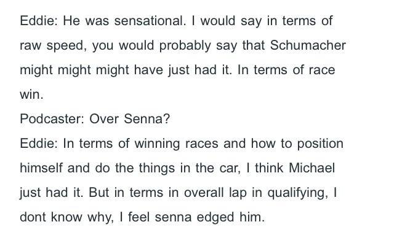This screenshot has width=394, height=238.
Task: Place cursor on the word "probably"
Action: [x=185, y=45]
